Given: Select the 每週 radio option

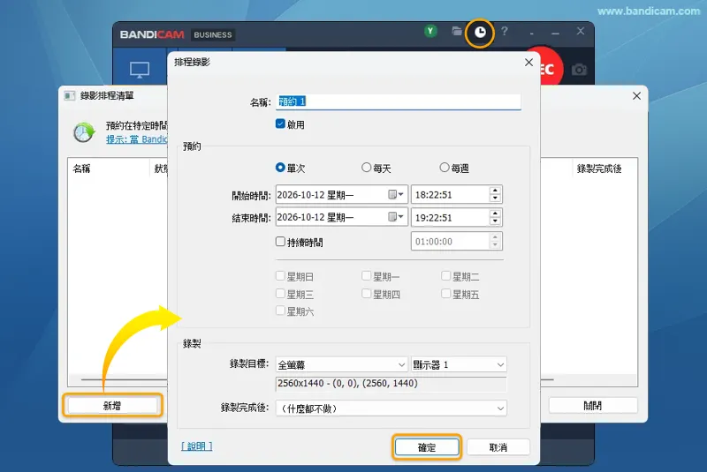Looking at the screenshot, I should pyautogui.click(x=445, y=168).
